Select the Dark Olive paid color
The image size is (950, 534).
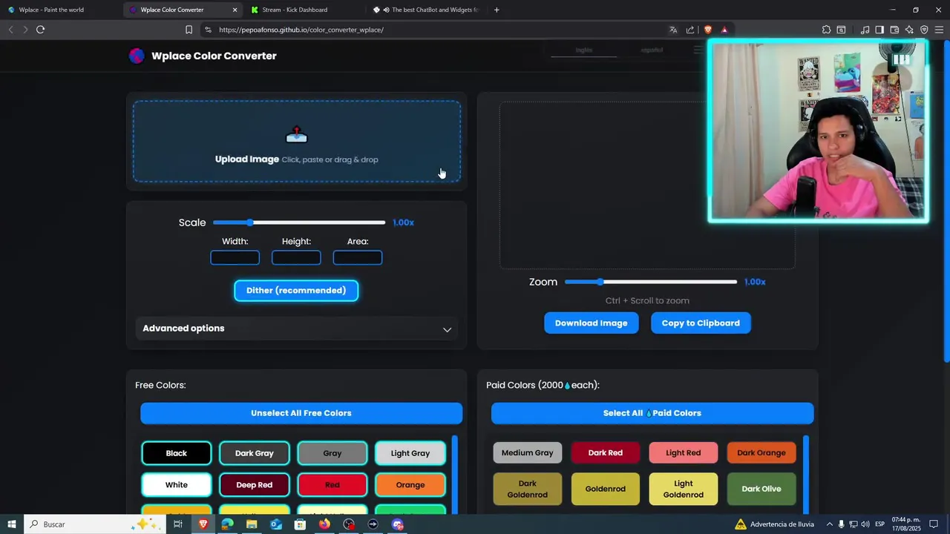pyautogui.click(x=761, y=489)
